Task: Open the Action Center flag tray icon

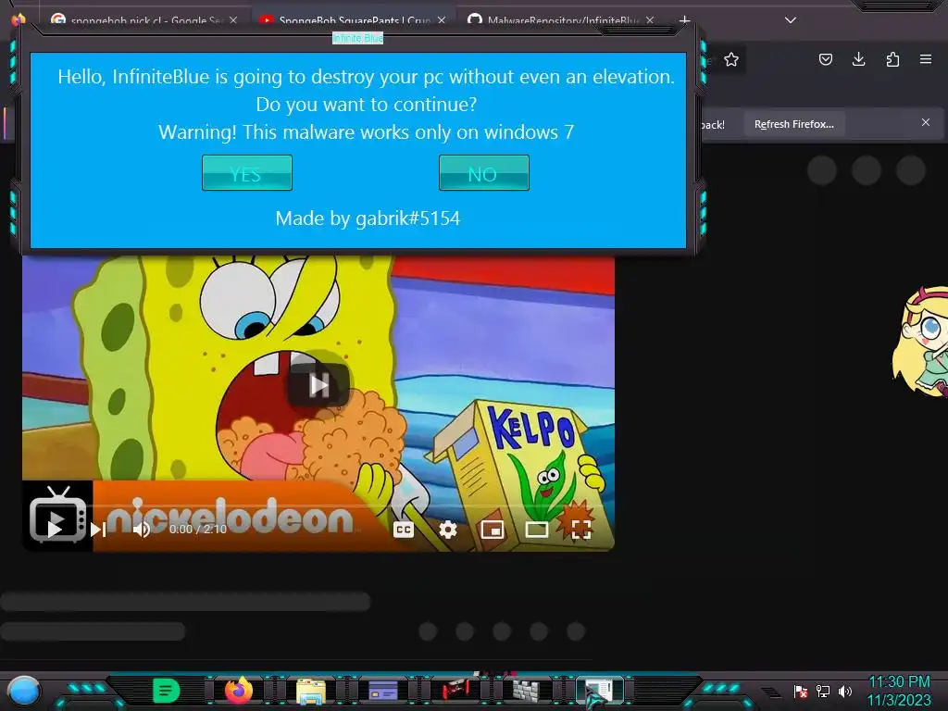Action: click(x=801, y=691)
